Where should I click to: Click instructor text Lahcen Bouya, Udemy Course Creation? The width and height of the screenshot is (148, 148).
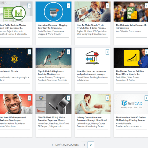coord(91,125)
